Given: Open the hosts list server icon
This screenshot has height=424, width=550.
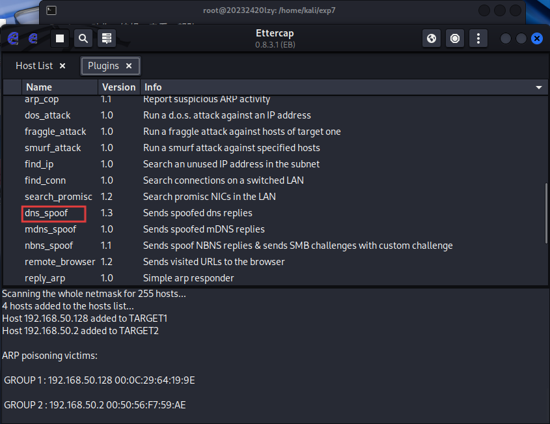Looking at the screenshot, I should [x=107, y=38].
